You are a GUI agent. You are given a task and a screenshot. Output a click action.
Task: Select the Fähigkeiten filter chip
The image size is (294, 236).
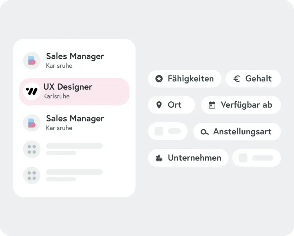(185, 79)
